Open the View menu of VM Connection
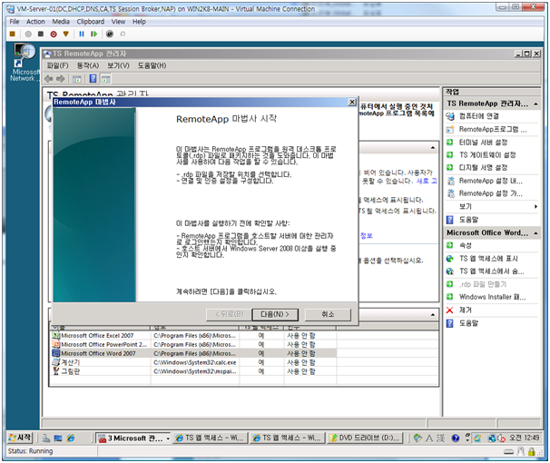The height and width of the screenshot is (463, 550). click(118, 22)
